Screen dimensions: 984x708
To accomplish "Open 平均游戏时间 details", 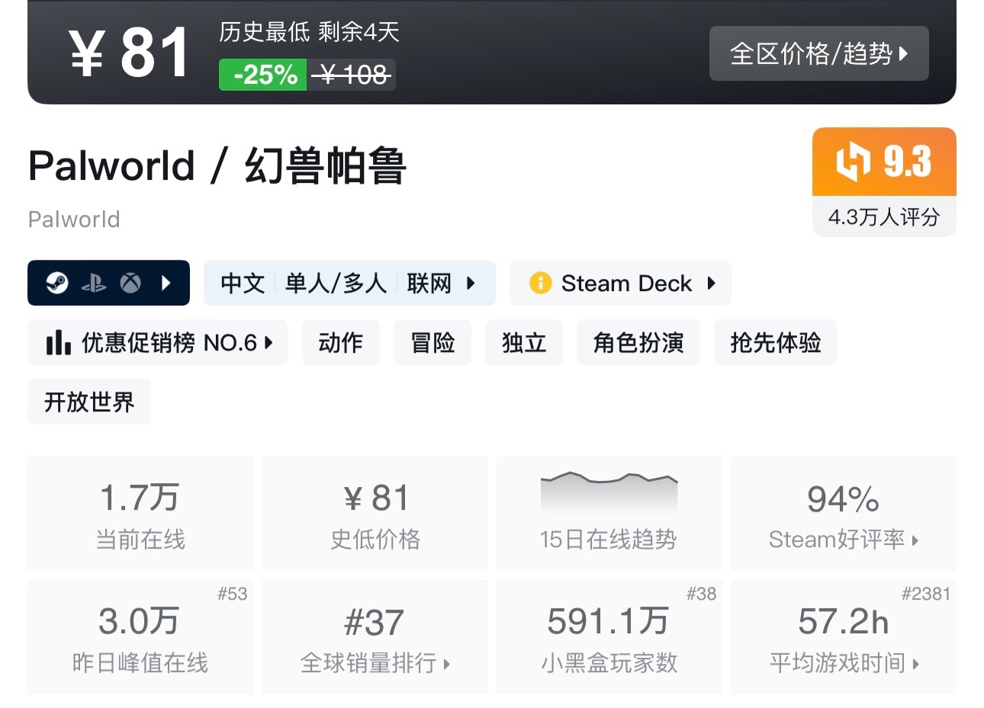I will [844, 663].
